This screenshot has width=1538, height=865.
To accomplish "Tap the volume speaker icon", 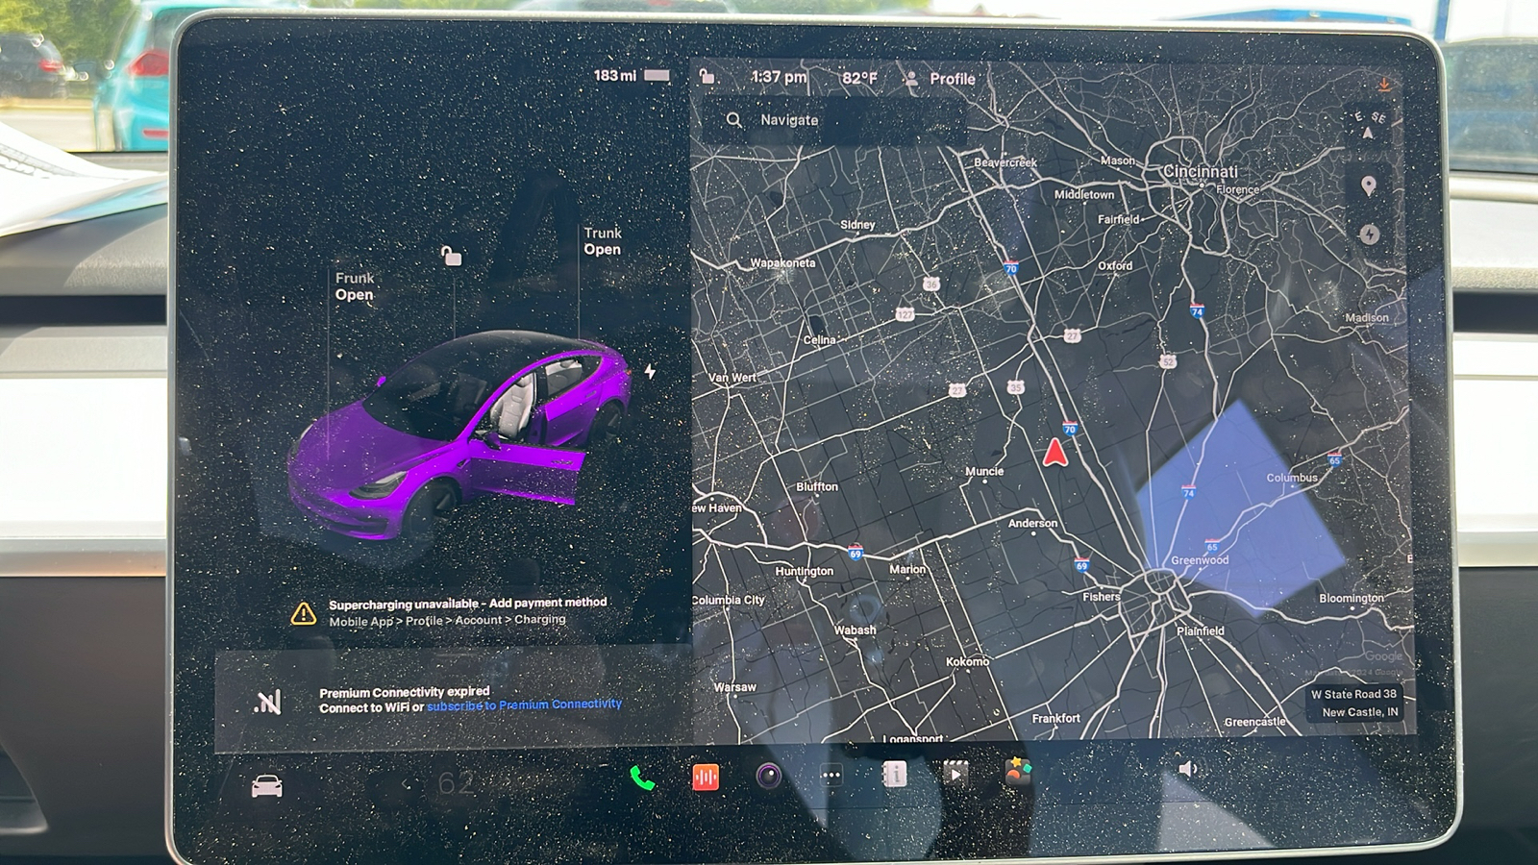I will tap(1189, 768).
